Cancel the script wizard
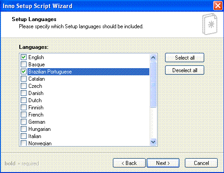 201,163
